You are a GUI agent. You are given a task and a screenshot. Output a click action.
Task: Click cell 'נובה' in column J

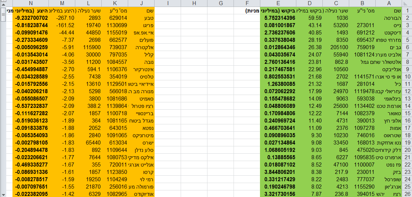(x=141, y=62)
